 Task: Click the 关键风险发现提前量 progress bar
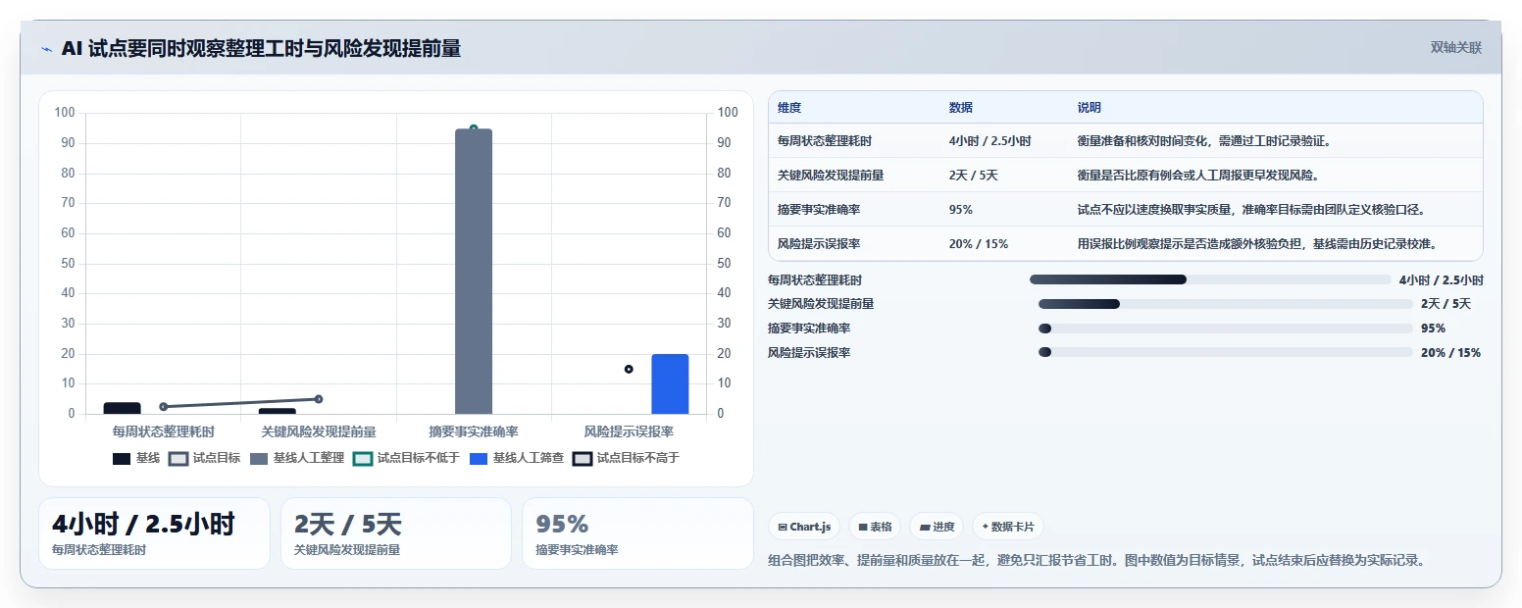(x=1225, y=304)
